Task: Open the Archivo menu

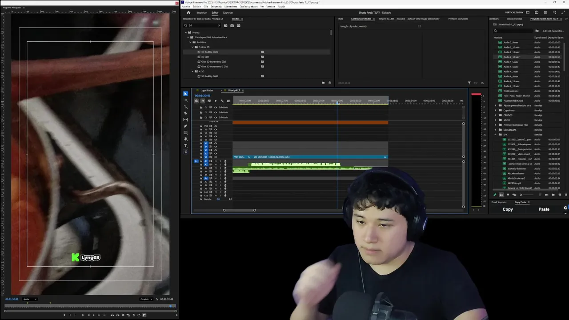Action: coord(186,7)
